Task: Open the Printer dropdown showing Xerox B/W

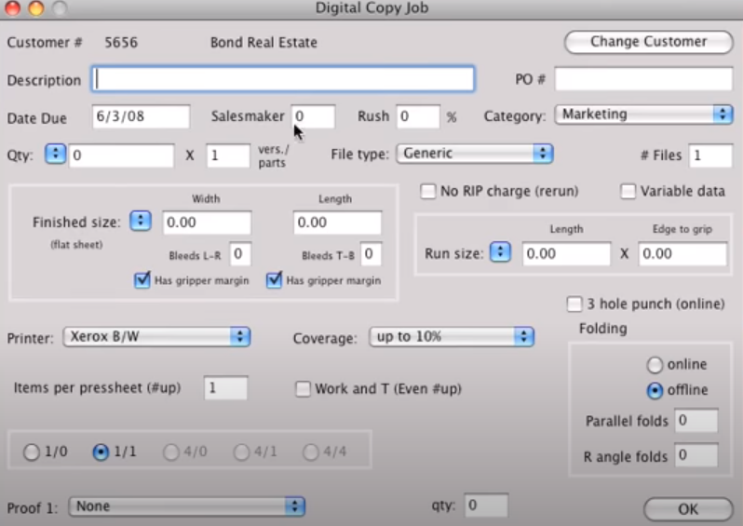Action: (156, 337)
